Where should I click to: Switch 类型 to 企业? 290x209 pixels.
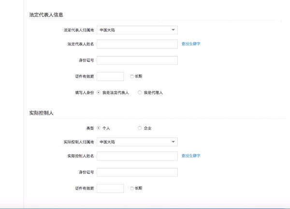click(140, 128)
